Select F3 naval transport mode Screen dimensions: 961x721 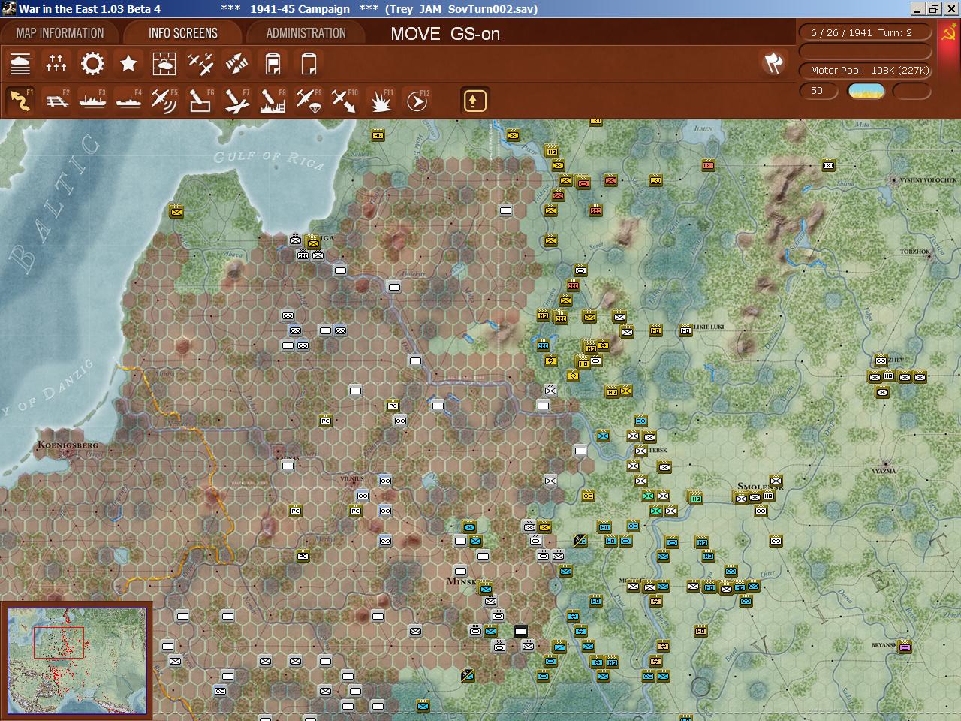pos(92,100)
